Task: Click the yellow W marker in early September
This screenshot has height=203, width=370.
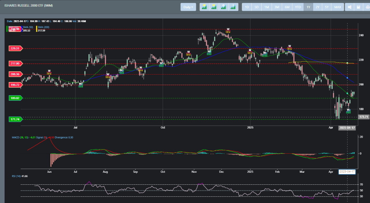Action: (141, 69)
